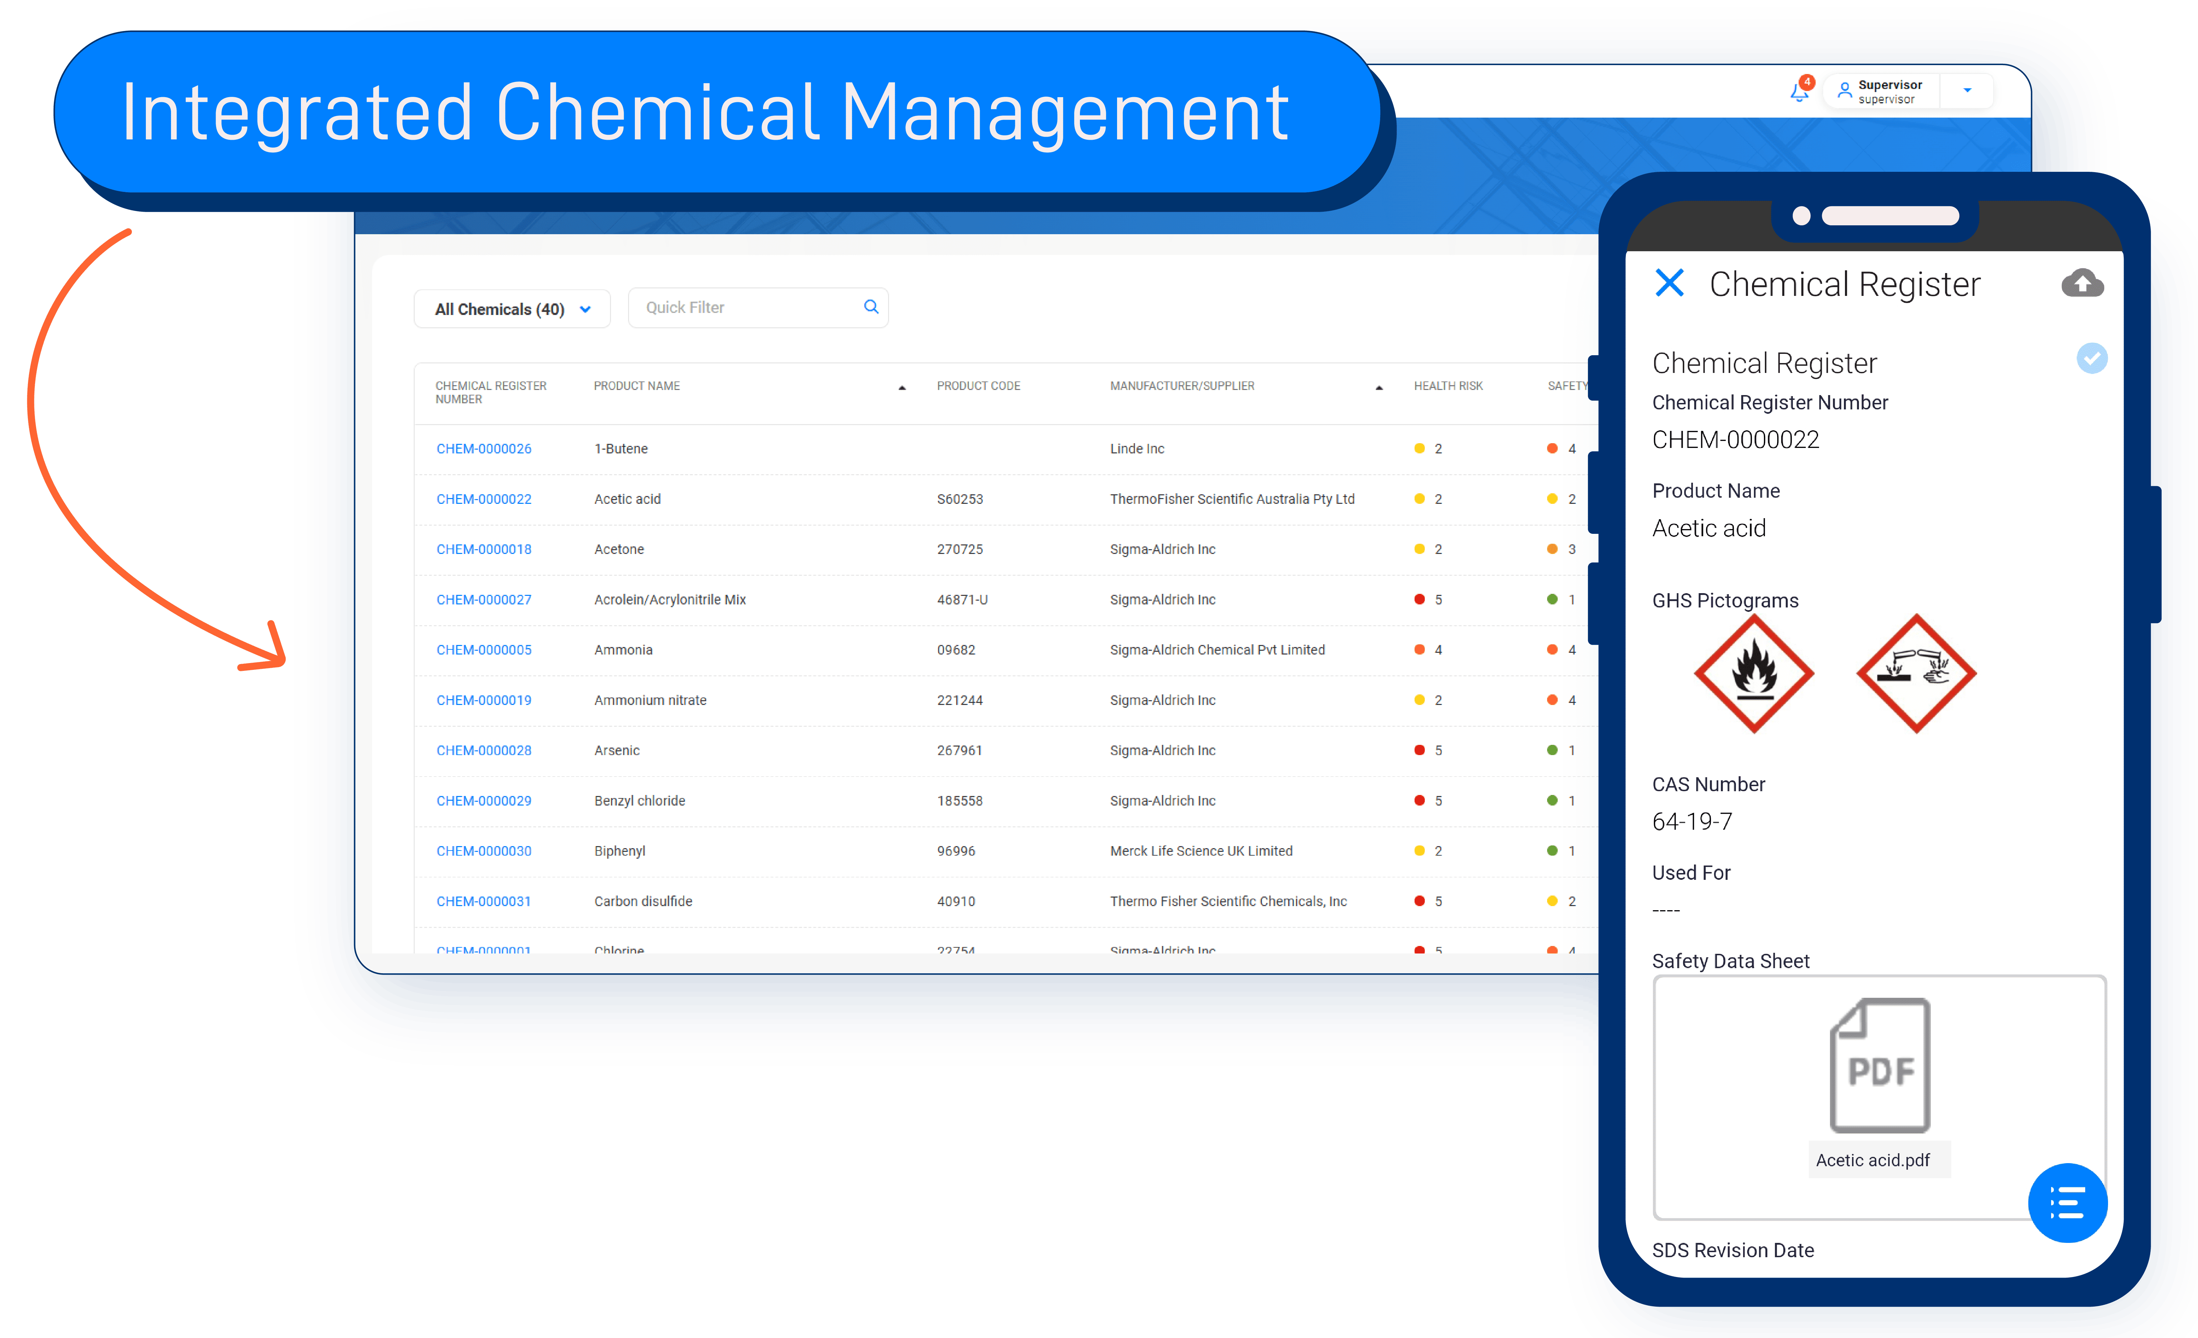
Task: Select the Carbon disulfide cell
Action: point(643,902)
